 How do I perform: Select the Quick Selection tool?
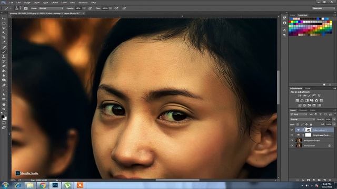tap(4, 33)
